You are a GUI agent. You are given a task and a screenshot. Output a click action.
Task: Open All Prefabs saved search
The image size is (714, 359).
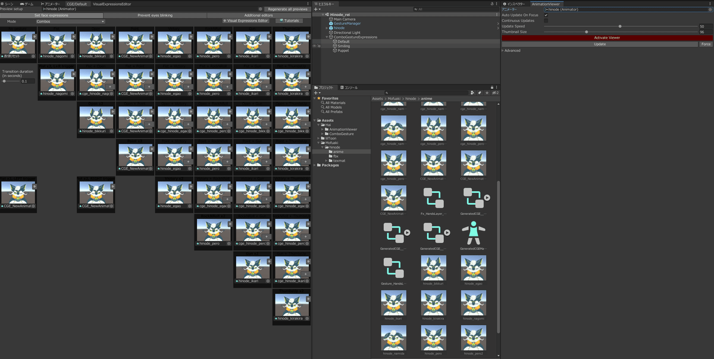[x=333, y=112]
